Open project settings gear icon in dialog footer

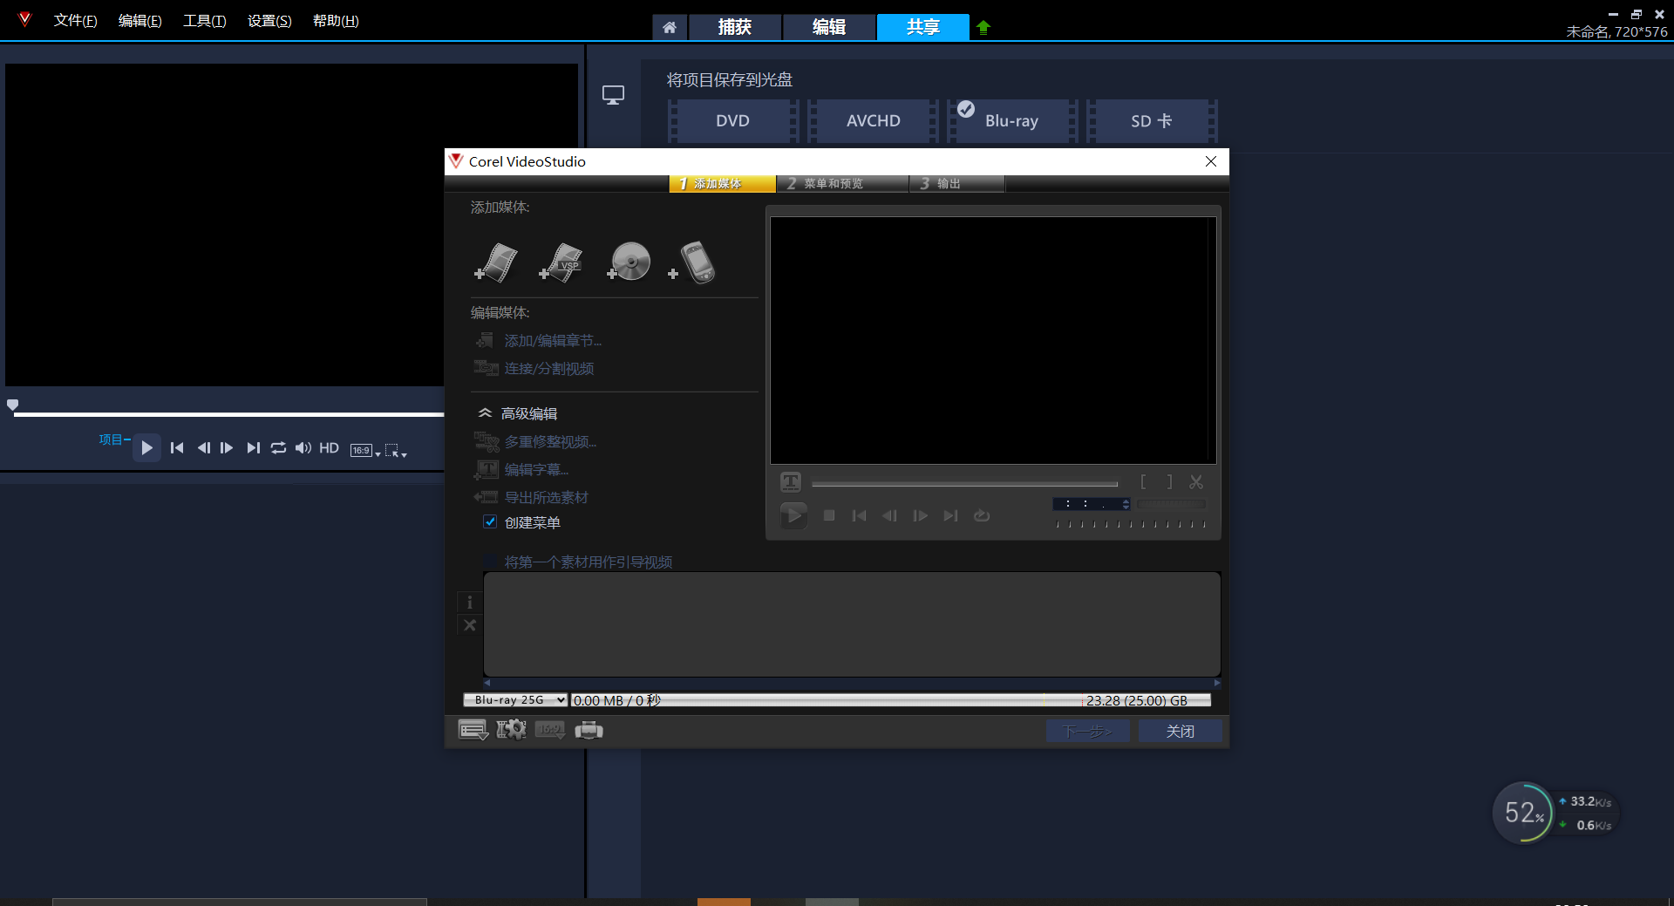pos(512,730)
